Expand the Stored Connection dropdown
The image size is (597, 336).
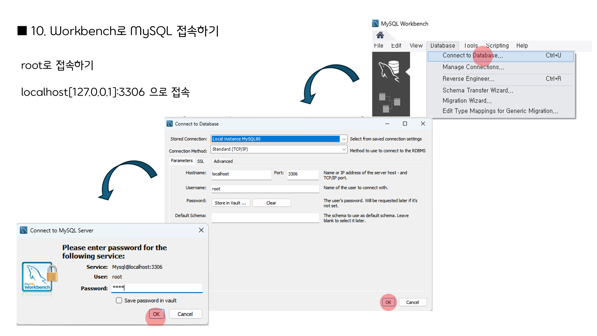point(344,139)
